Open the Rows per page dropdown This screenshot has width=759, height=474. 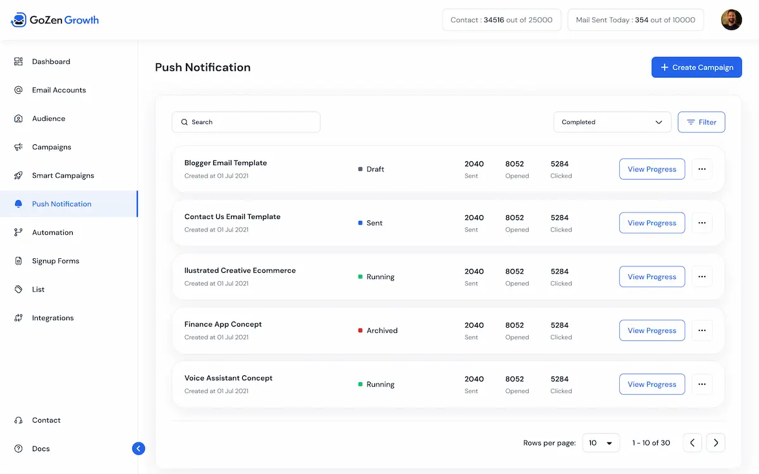(x=601, y=443)
